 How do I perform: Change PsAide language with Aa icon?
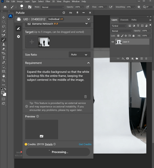(70, 13)
